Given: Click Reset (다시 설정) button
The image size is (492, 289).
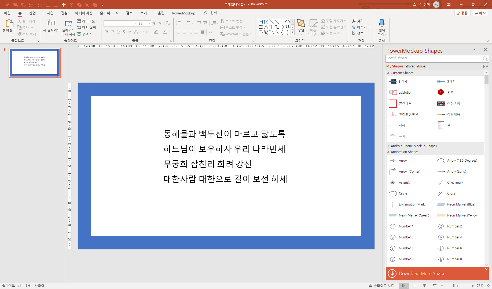Looking at the screenshot, I should pos(86,28).
